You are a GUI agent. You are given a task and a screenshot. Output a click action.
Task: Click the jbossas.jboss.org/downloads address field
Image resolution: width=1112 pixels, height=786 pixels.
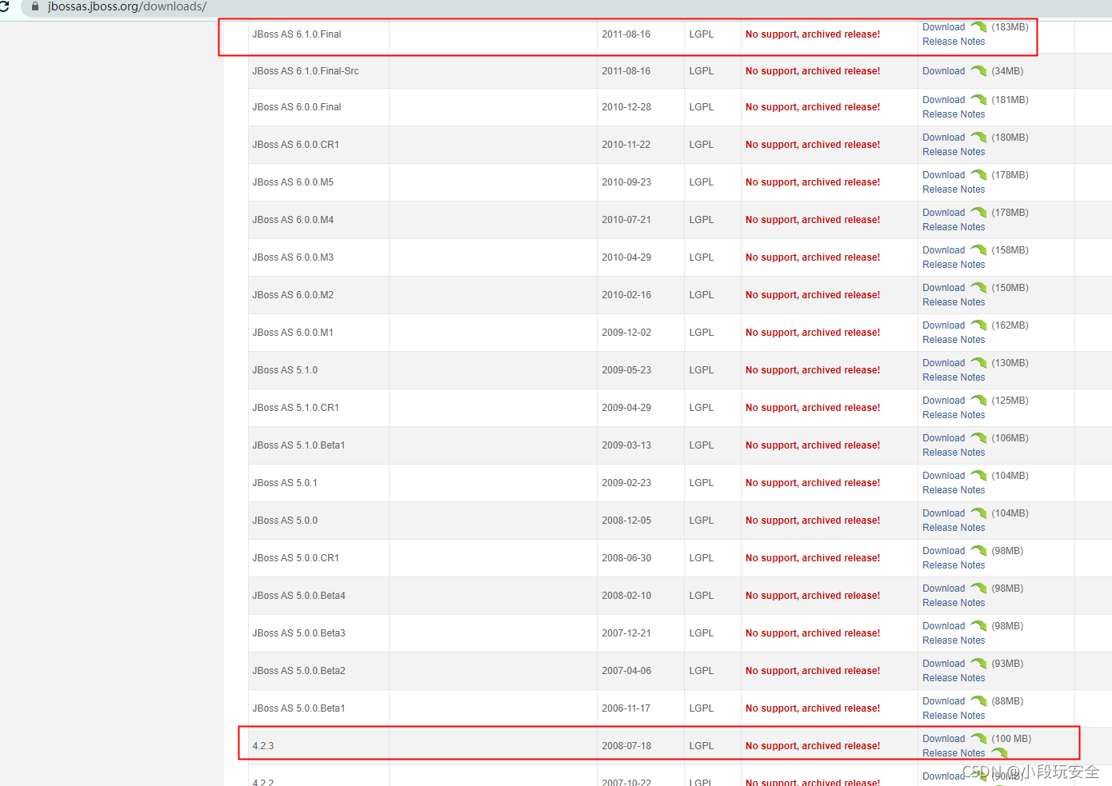coord(127,6)
